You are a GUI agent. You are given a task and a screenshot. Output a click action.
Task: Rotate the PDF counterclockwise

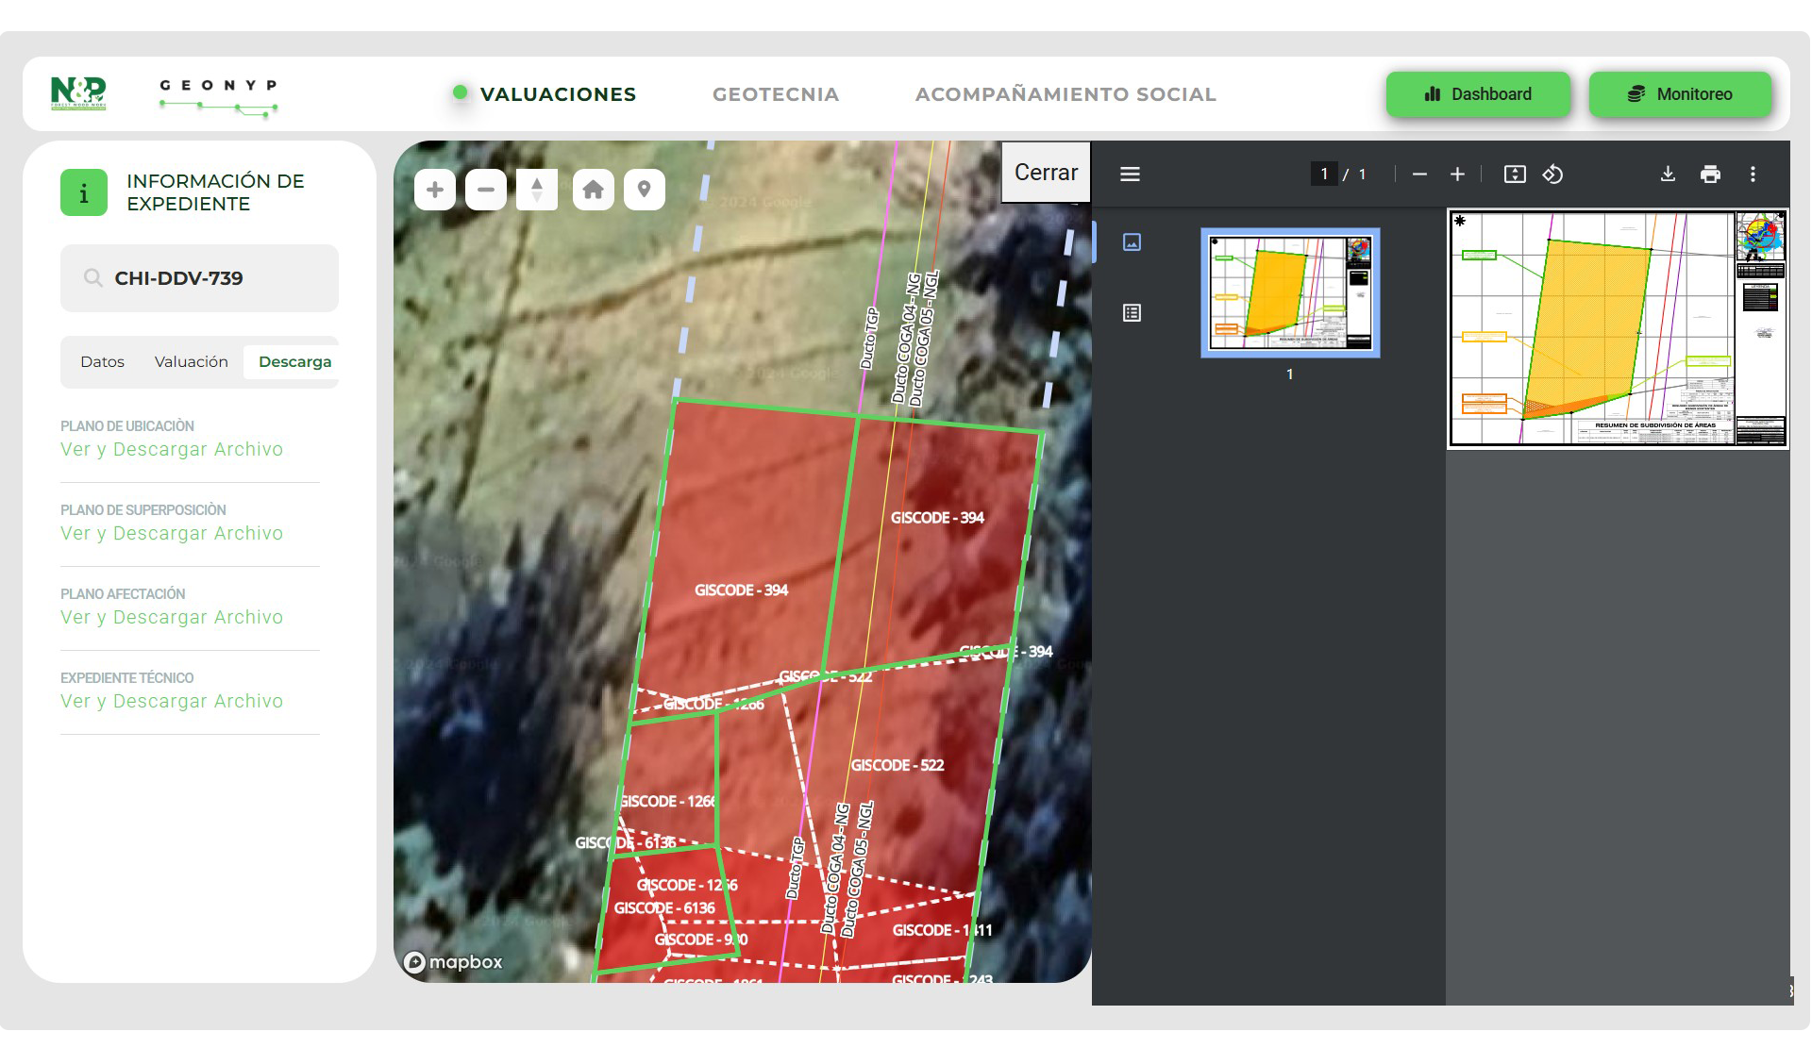tap(1552, 175)
